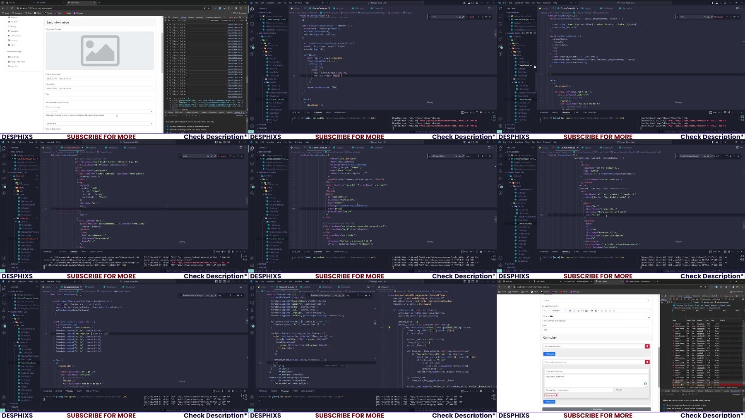745x418 pixels.
Task: Open Manage gear in top-middle VS Code frame
Action: tap(252, 126)
